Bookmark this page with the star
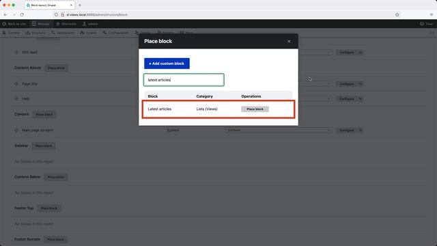The image size is (437, 246). pyautogui.click(x=397, y=14)
